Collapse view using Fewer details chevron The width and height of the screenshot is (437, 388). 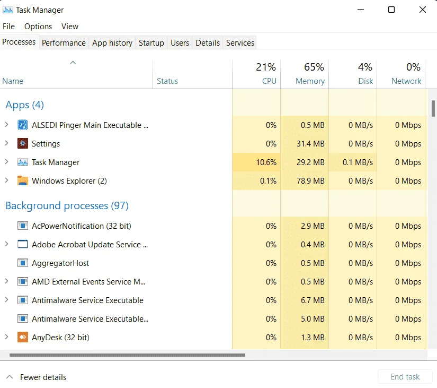click(x=10, y=377)
